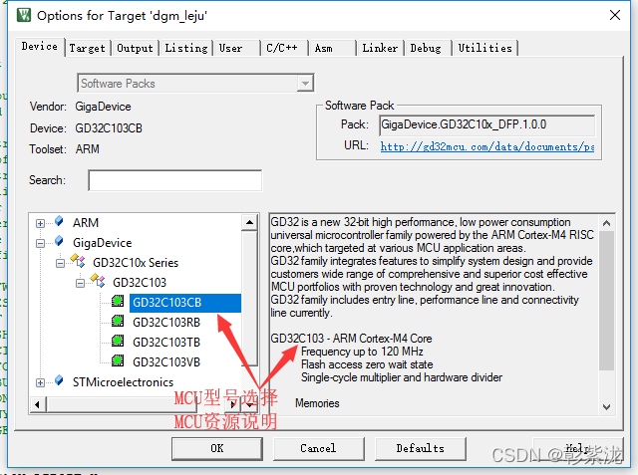This screenshot has height=475, width=638.
Task: Click the STMicroelectronics tree label
Action: (x=123, y=382)
